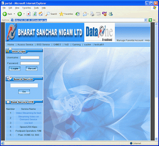The image size is (159, 146).
Task: Focus the Username input field
Action: [x=30, y=58]
